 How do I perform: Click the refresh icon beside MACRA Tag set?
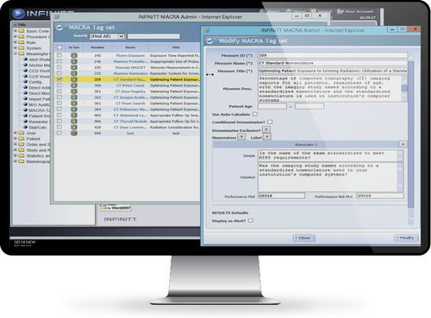click(59, 28)
